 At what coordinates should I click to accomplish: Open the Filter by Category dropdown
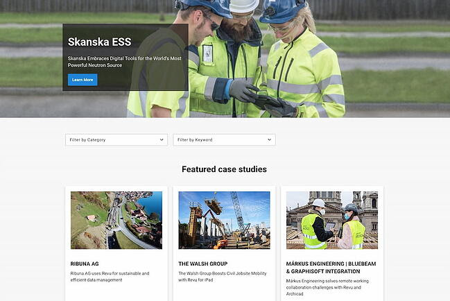pos(116,139)
